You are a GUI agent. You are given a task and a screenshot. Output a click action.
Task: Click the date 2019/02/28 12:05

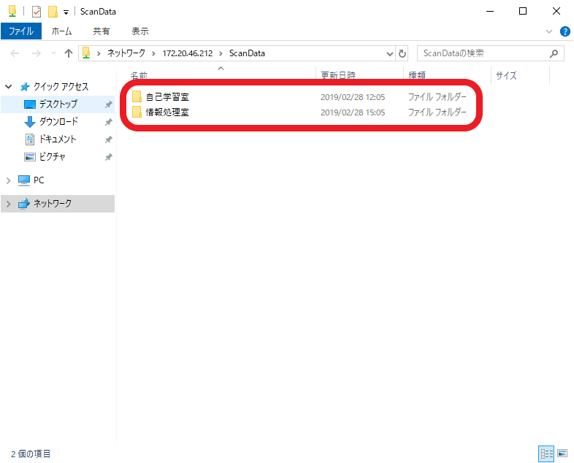point(353,97)
